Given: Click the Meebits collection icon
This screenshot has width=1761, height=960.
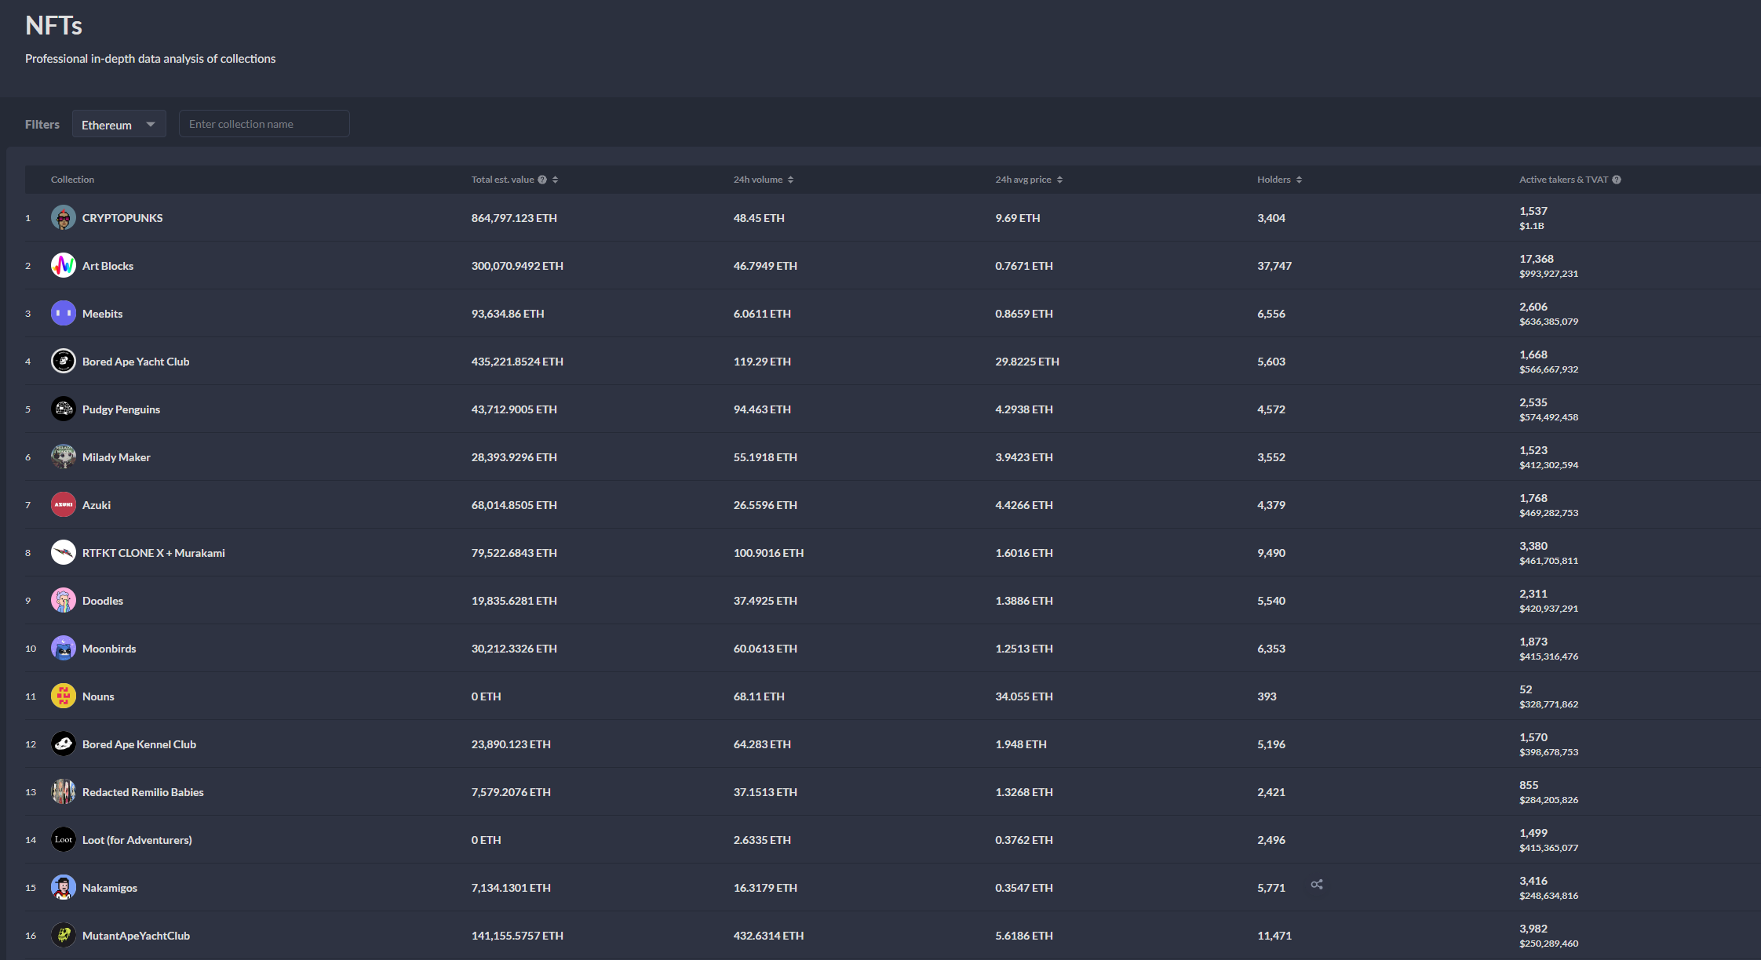Looking at the screenshot, I should point(64,314).
